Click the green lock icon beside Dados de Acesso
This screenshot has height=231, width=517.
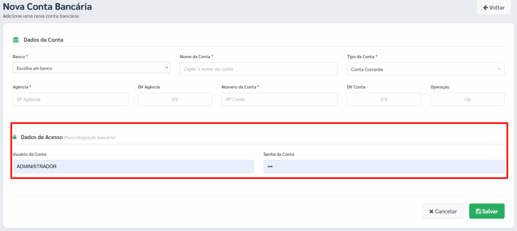[15, 137]
